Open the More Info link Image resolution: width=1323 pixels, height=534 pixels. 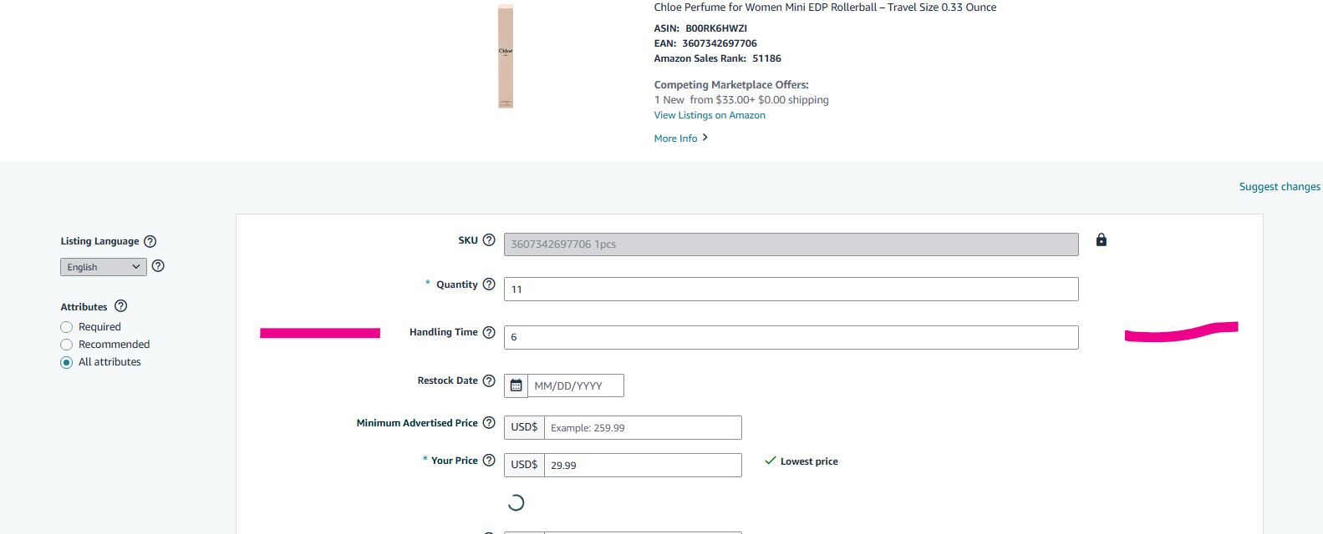[x=675, y=139]
